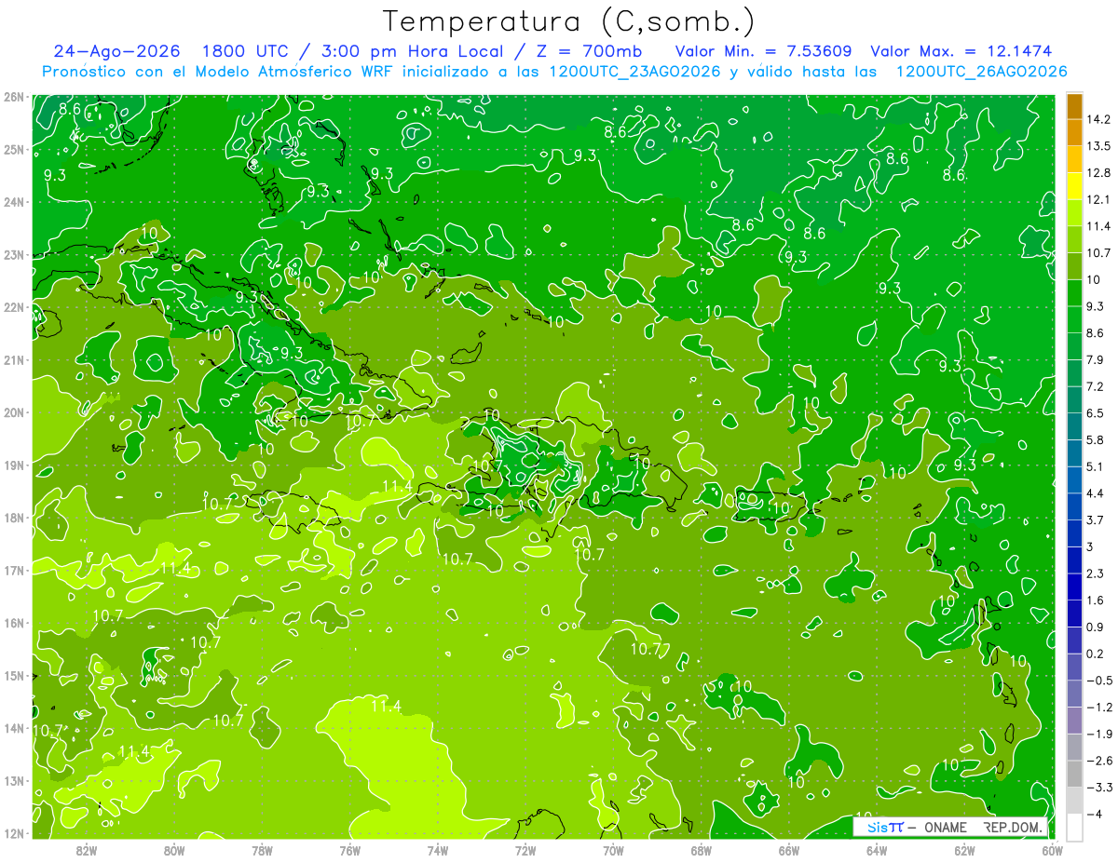The height and width of the screenshot is (863, 1118).
Task: Click the '62W' longitude axis label
Action: tap(964, 850)
